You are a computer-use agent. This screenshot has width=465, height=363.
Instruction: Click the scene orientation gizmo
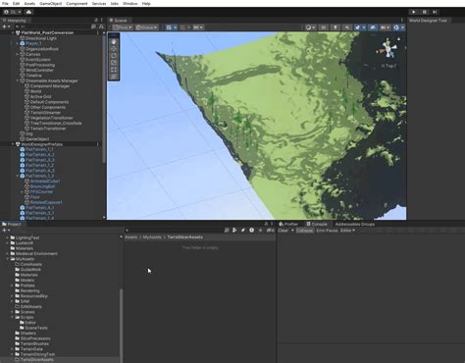coord(388,50)
